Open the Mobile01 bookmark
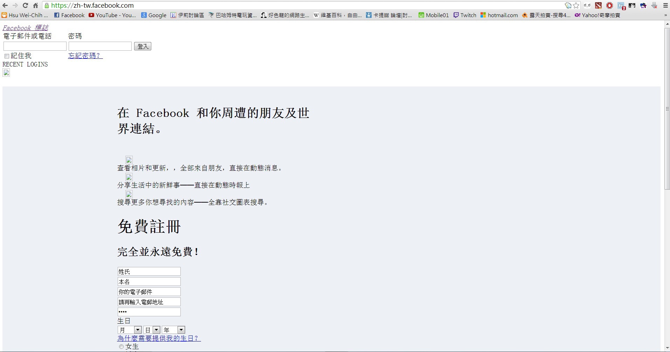670x352 pixels. (434, 15)
